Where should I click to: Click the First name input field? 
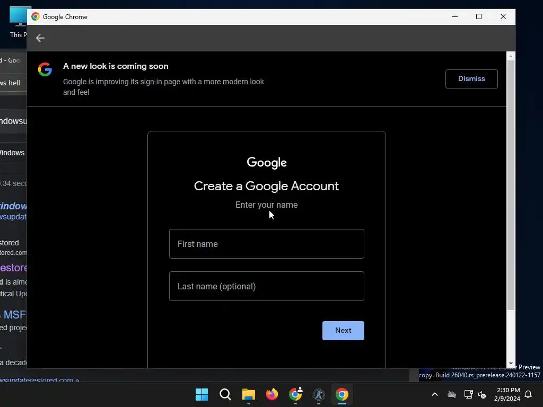pyautogui.click(x=266, y=244)
